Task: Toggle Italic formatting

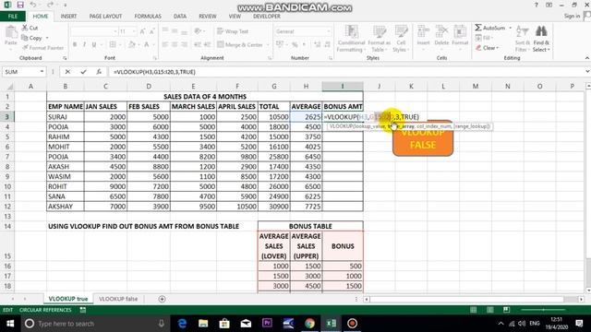Action: point(84,44)
